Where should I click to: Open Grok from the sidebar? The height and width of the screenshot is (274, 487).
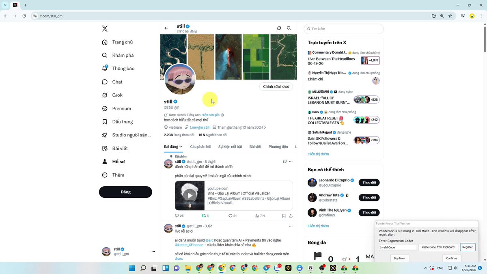point(112,95)
